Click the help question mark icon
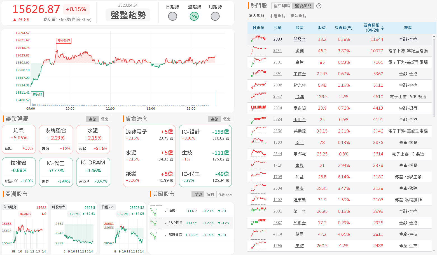Image resolution: width=437 pixels, height=255 pixels. pyautogui.click(x=319, y=6)
